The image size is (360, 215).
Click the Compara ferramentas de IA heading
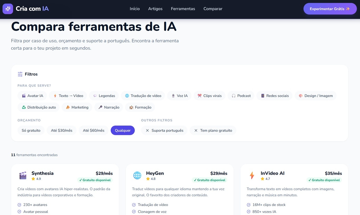click(x=94, y=27)
